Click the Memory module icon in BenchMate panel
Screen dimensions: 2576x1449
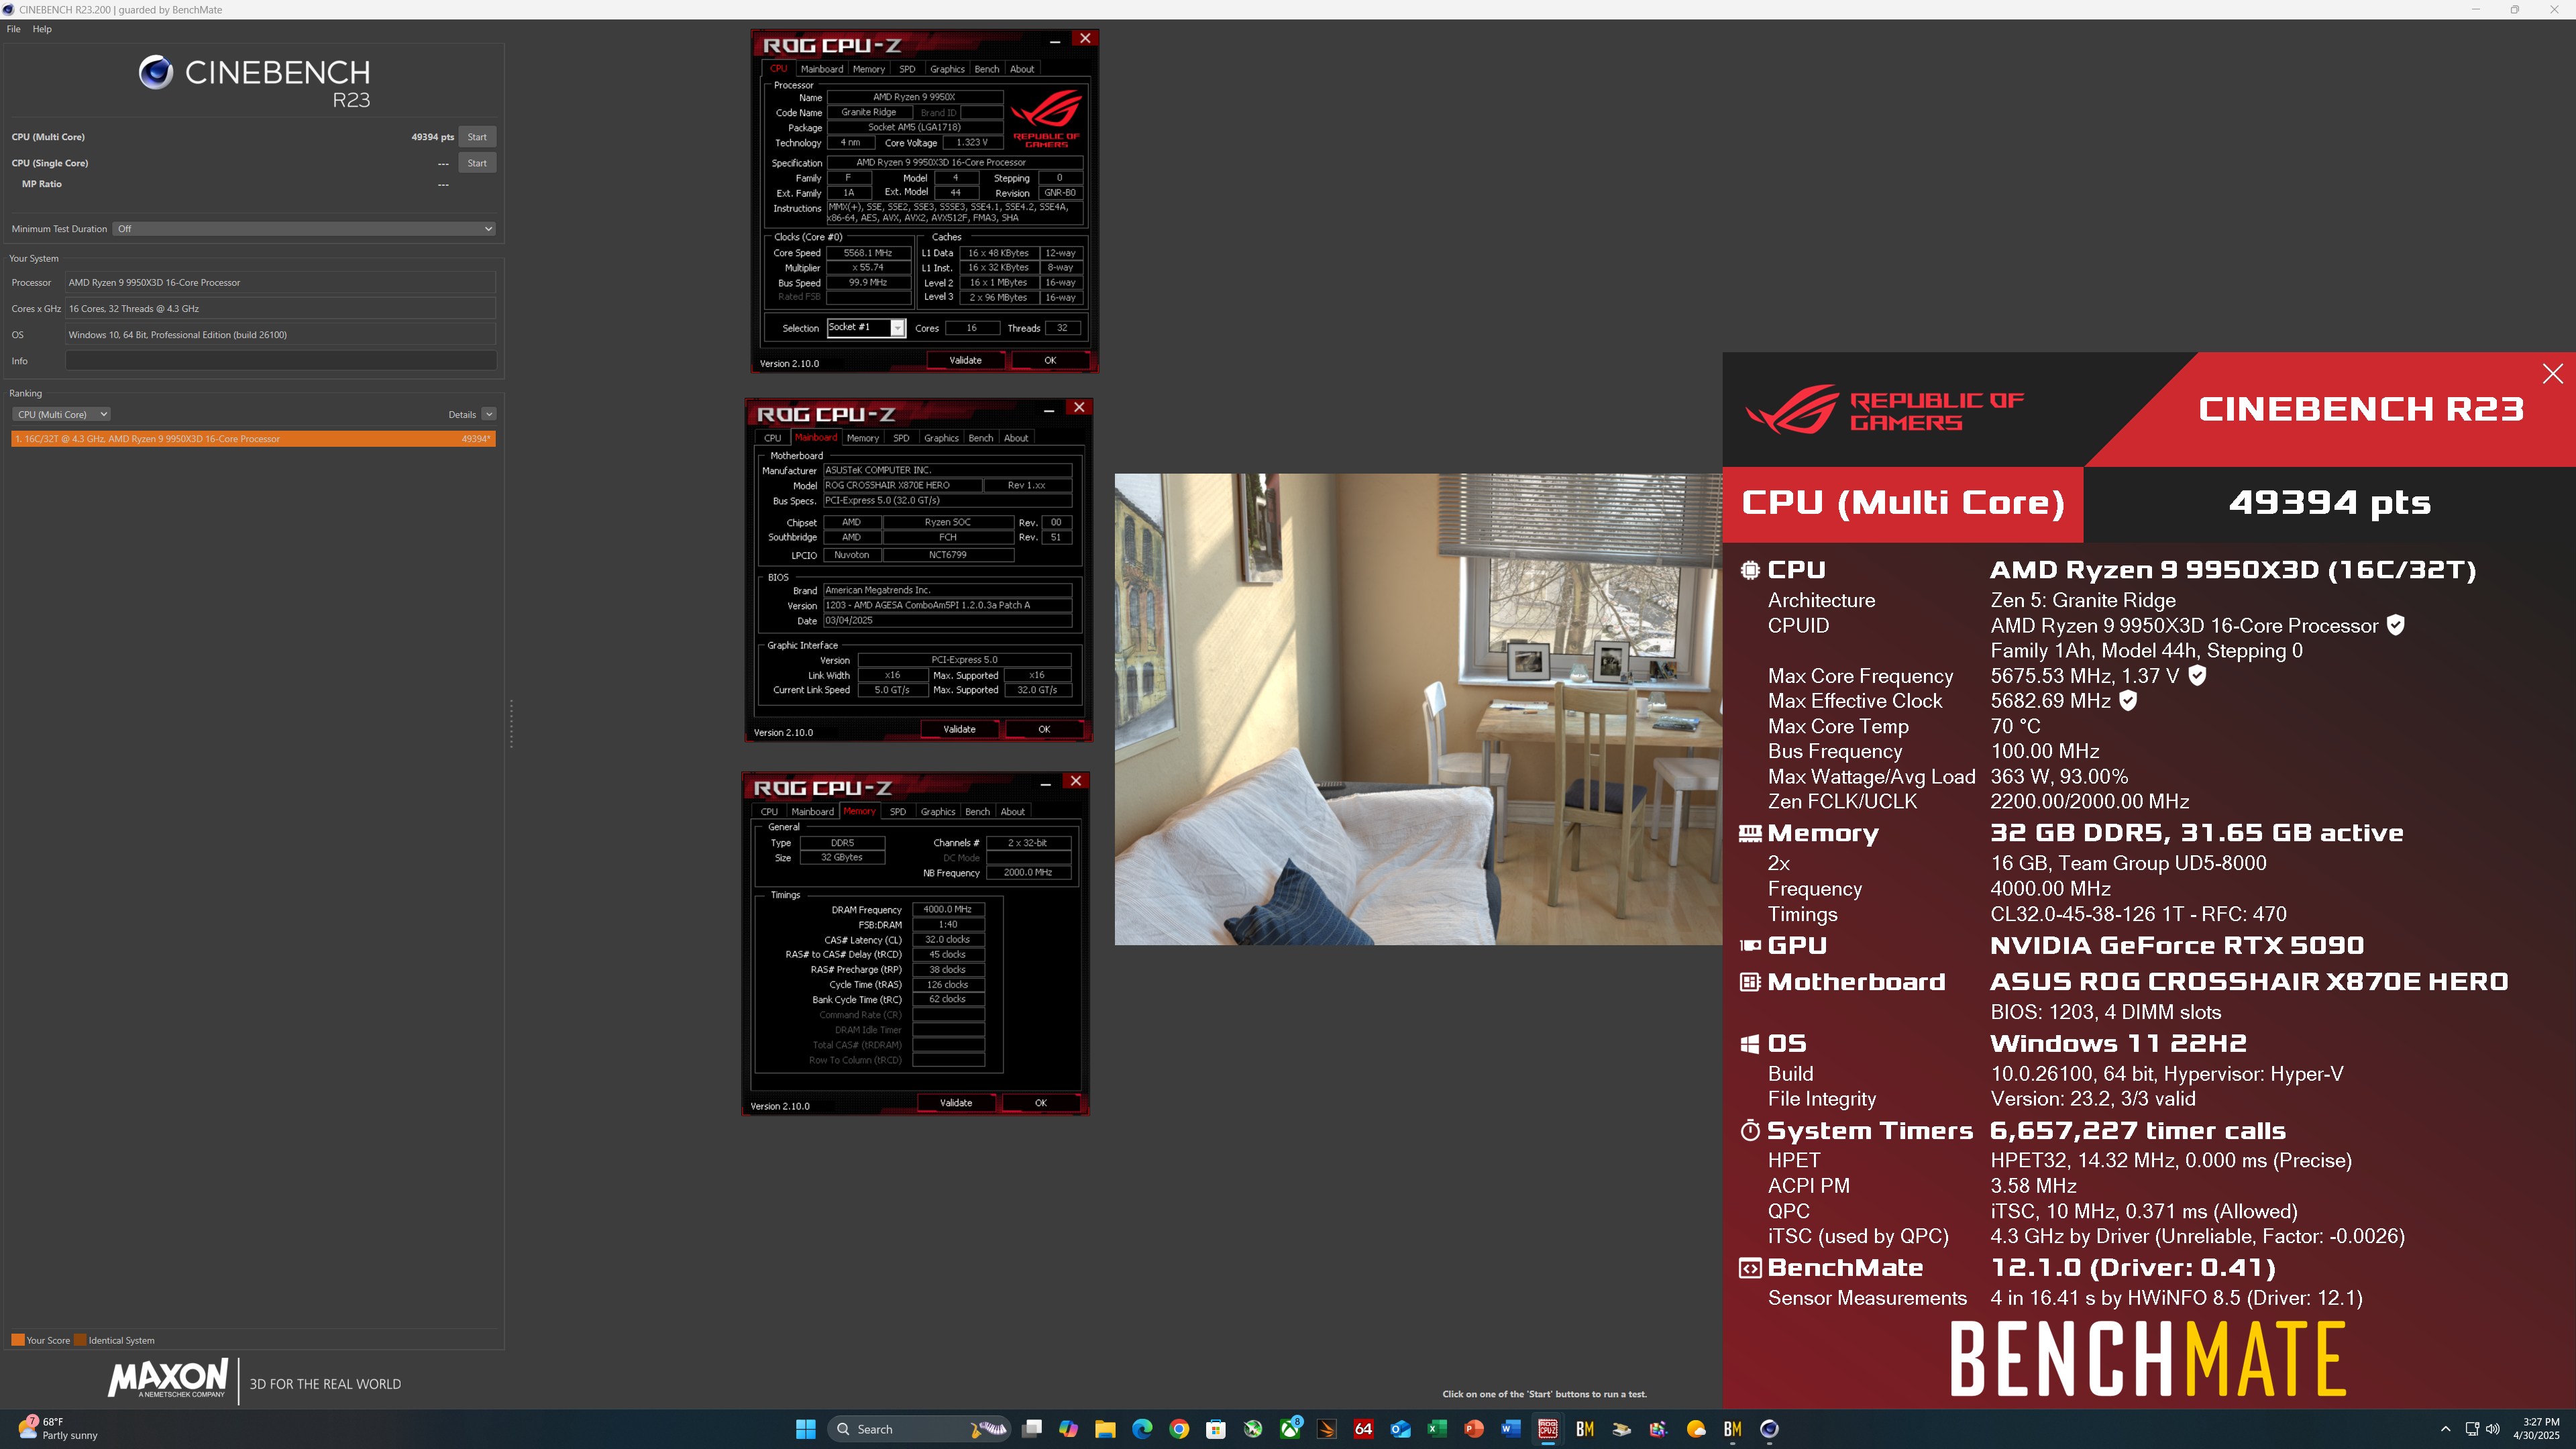coord(1750,833)
